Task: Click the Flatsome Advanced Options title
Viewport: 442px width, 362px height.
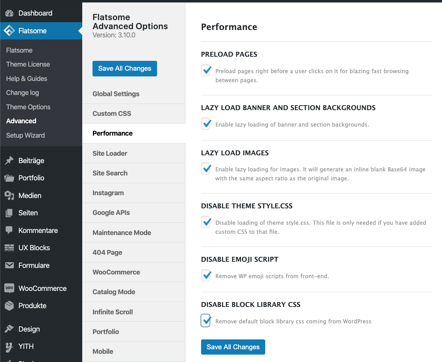Action: (x=130, y=22)
